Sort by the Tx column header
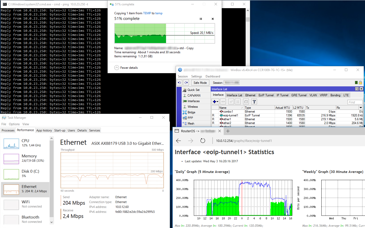365x228 pixels. tap(321, 108)
